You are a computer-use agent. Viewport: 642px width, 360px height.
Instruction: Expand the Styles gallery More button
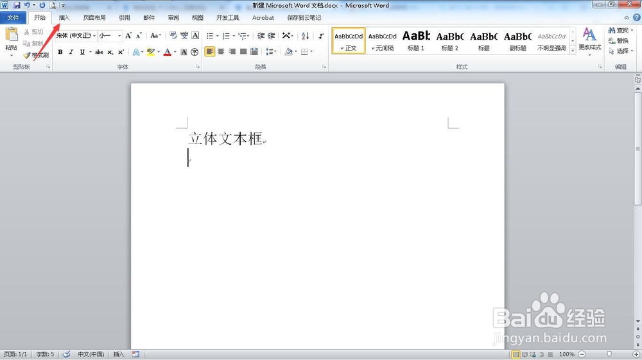click(573, 50)
